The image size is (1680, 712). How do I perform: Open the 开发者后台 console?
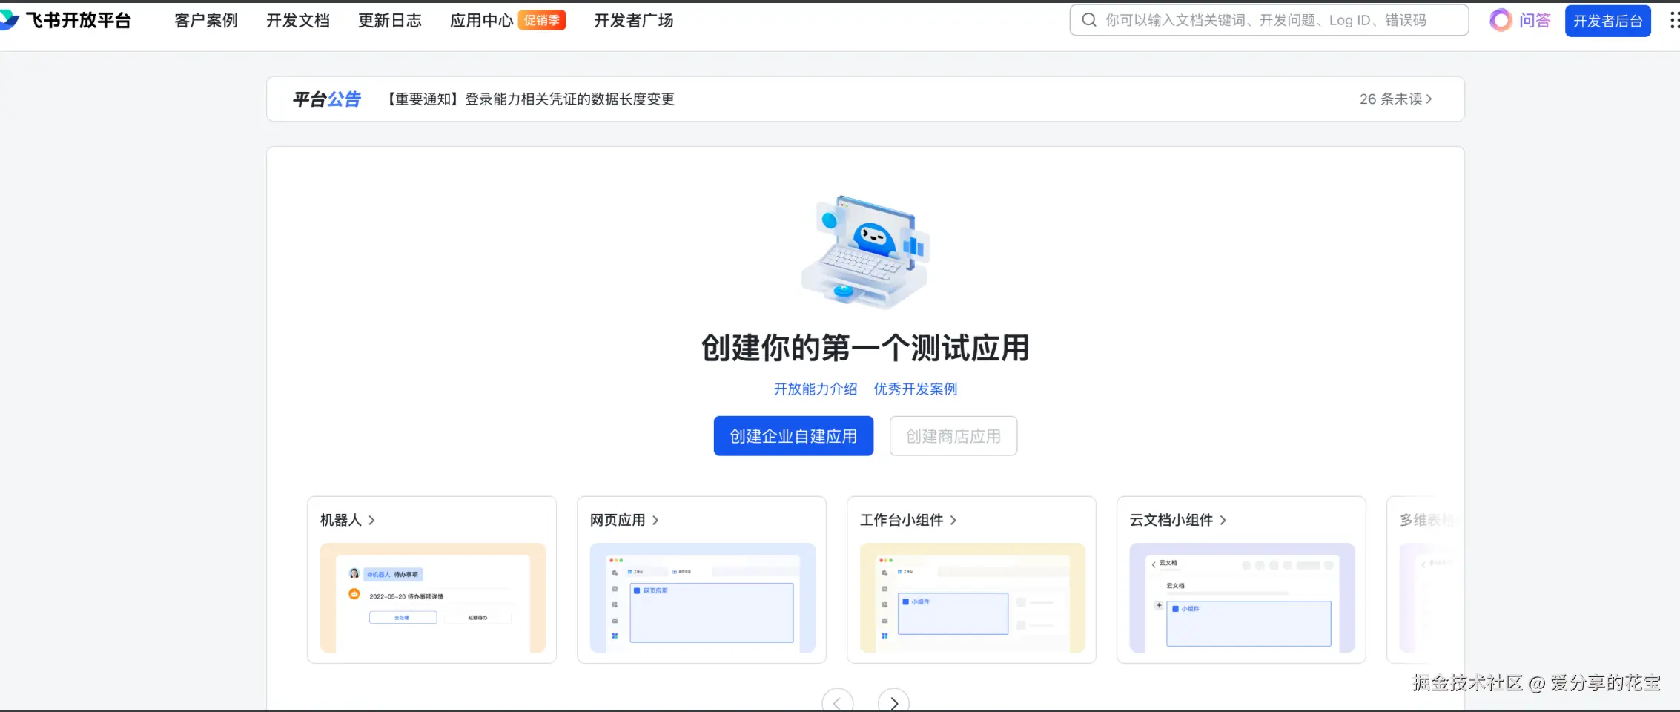coord(1608,21)
